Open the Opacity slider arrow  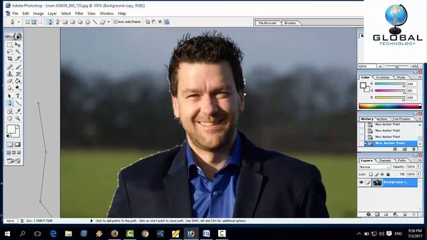(418, 167)
